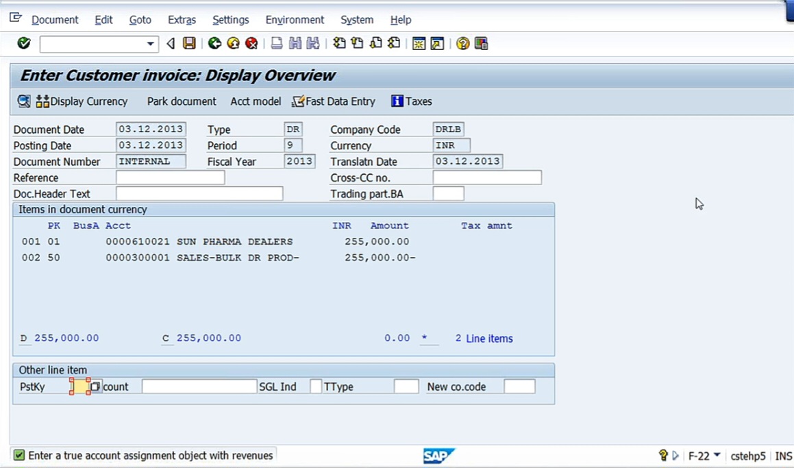Image resolution: width=794 pixels, height=468 pixels.
Task: Go to Next Page icon
Action: coord(375,44)
